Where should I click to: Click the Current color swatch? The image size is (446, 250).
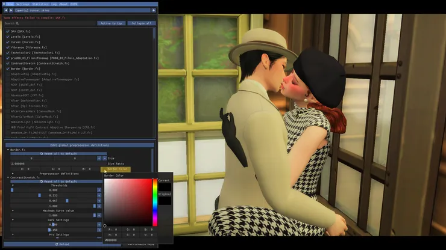click(x=165, y=187)
